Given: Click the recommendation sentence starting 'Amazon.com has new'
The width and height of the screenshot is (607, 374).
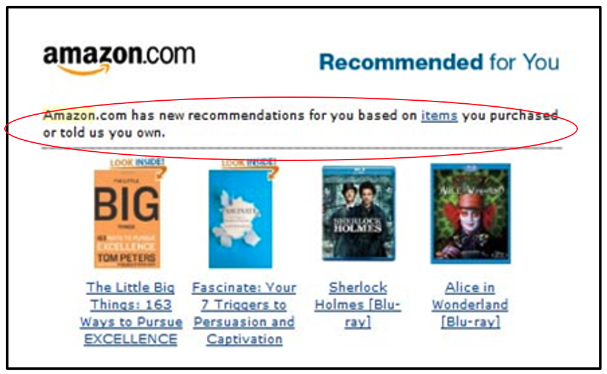Looking at the screenshot, I should click(x=300, y=124).
